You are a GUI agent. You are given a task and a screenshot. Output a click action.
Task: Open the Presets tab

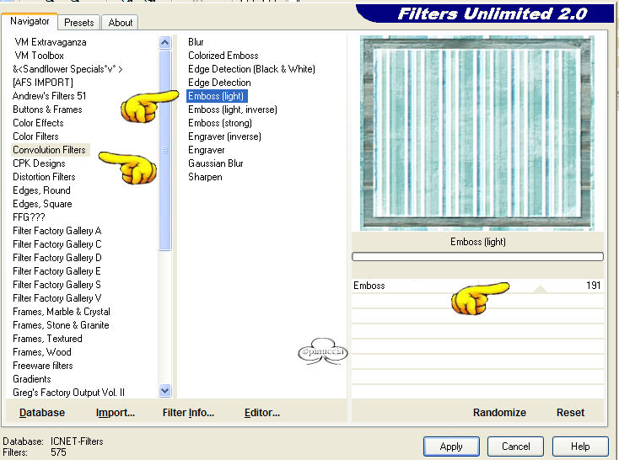79,23
